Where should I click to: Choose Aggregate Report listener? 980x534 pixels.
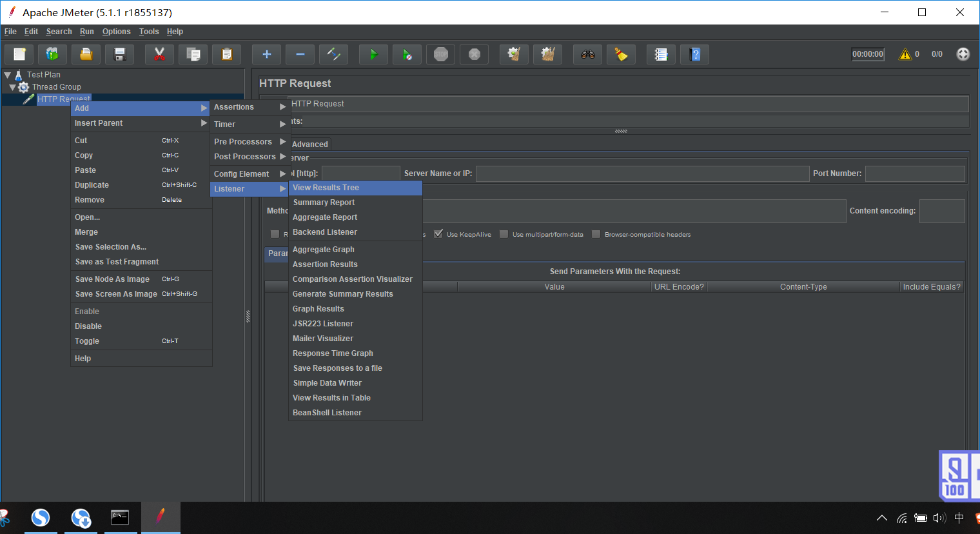pyautogui.click(x=356, y=217)
